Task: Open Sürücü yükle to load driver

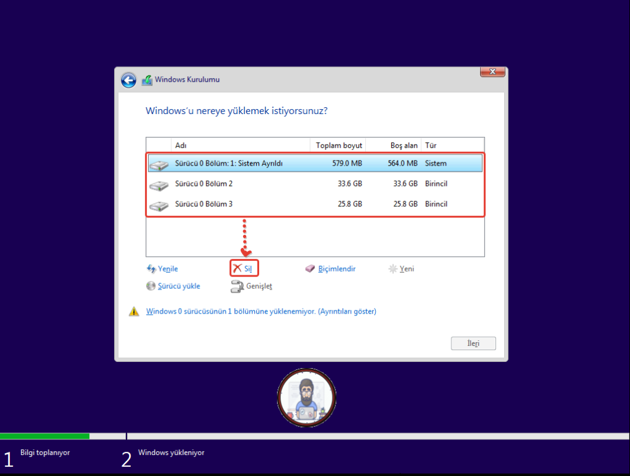Action: point(179,286)
